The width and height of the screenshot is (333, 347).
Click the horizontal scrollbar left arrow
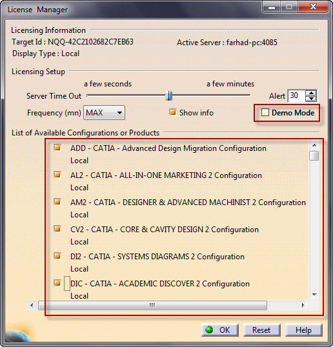pyautogui.click(x=32, y=305)
